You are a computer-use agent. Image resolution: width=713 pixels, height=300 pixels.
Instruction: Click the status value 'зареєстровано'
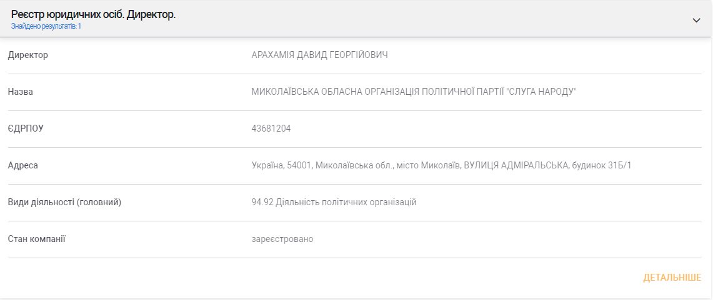pos(282,239)
